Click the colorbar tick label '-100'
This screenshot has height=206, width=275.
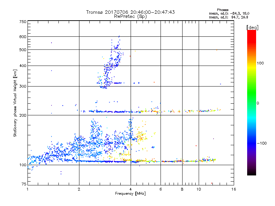[x=262, y=143]
